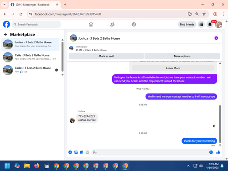Open a new browser tab
Image resolution: width=228 pixels, height=171 pixels.
[65, 5]
